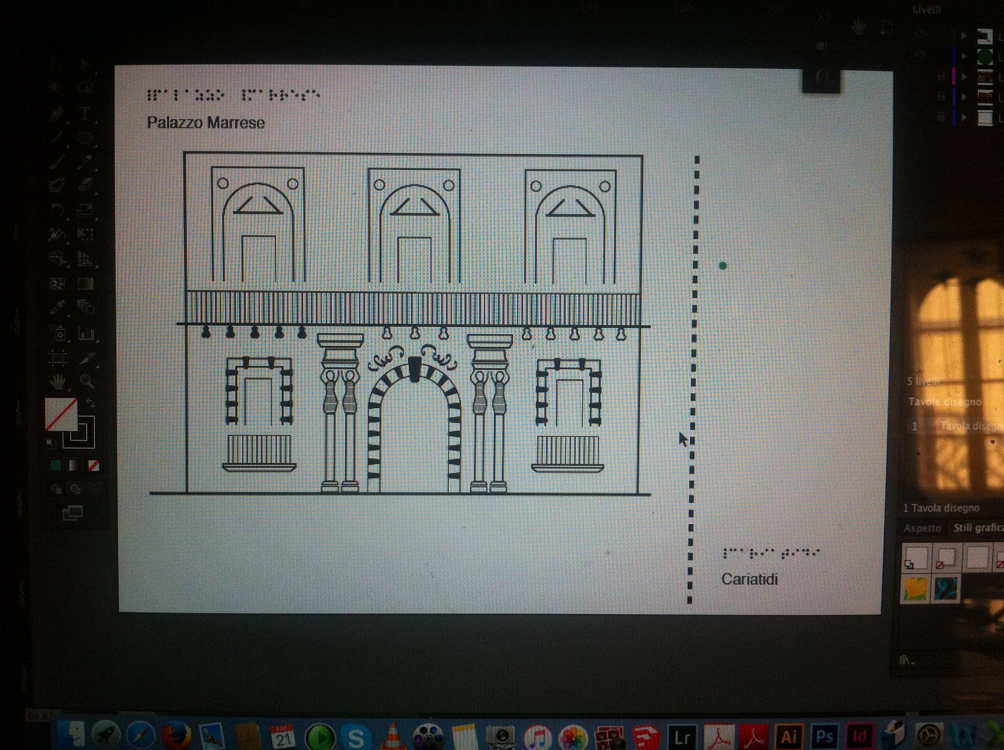Select the Type tool in the toolbar
This screenshot has height=750, width=1004.
(x=85, y=114)
